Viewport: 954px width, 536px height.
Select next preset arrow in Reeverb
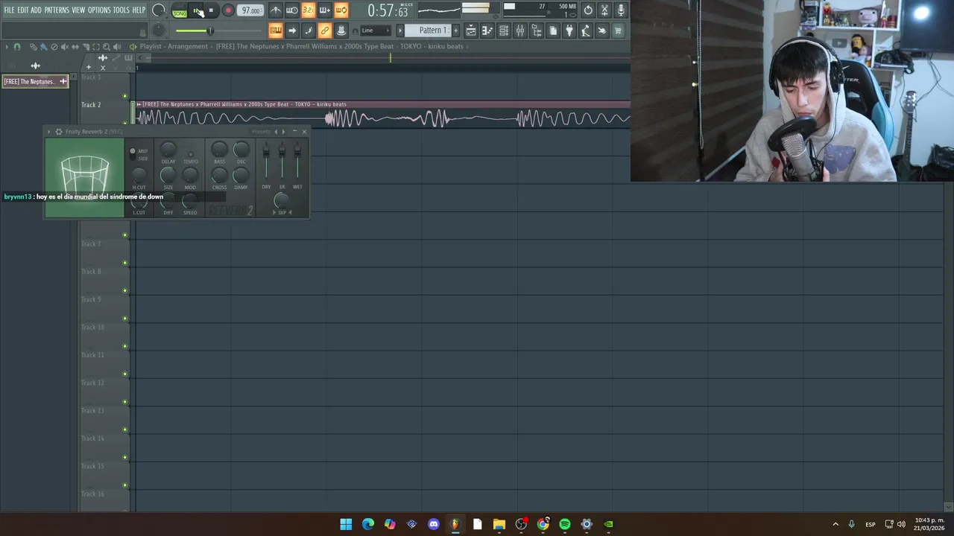(283, 132)
